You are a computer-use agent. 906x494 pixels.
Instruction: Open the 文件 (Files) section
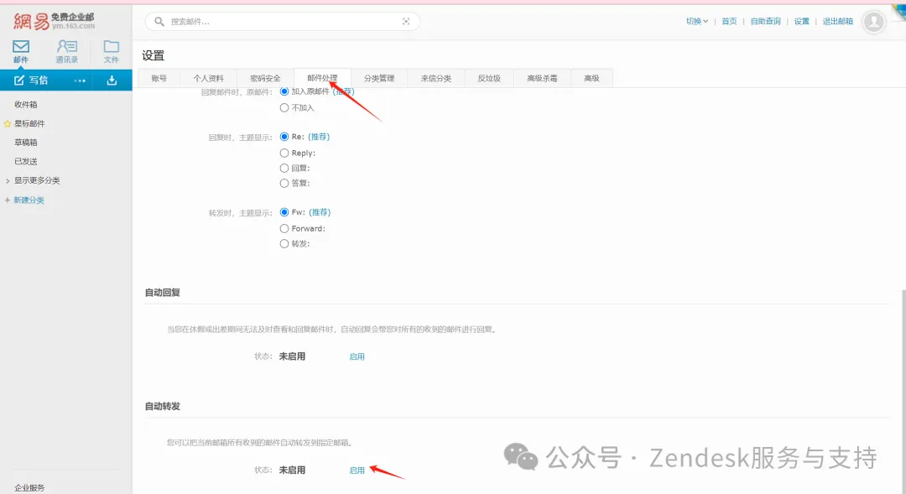coord(111,50)
